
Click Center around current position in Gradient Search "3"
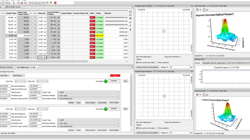(x=147, y=67)
